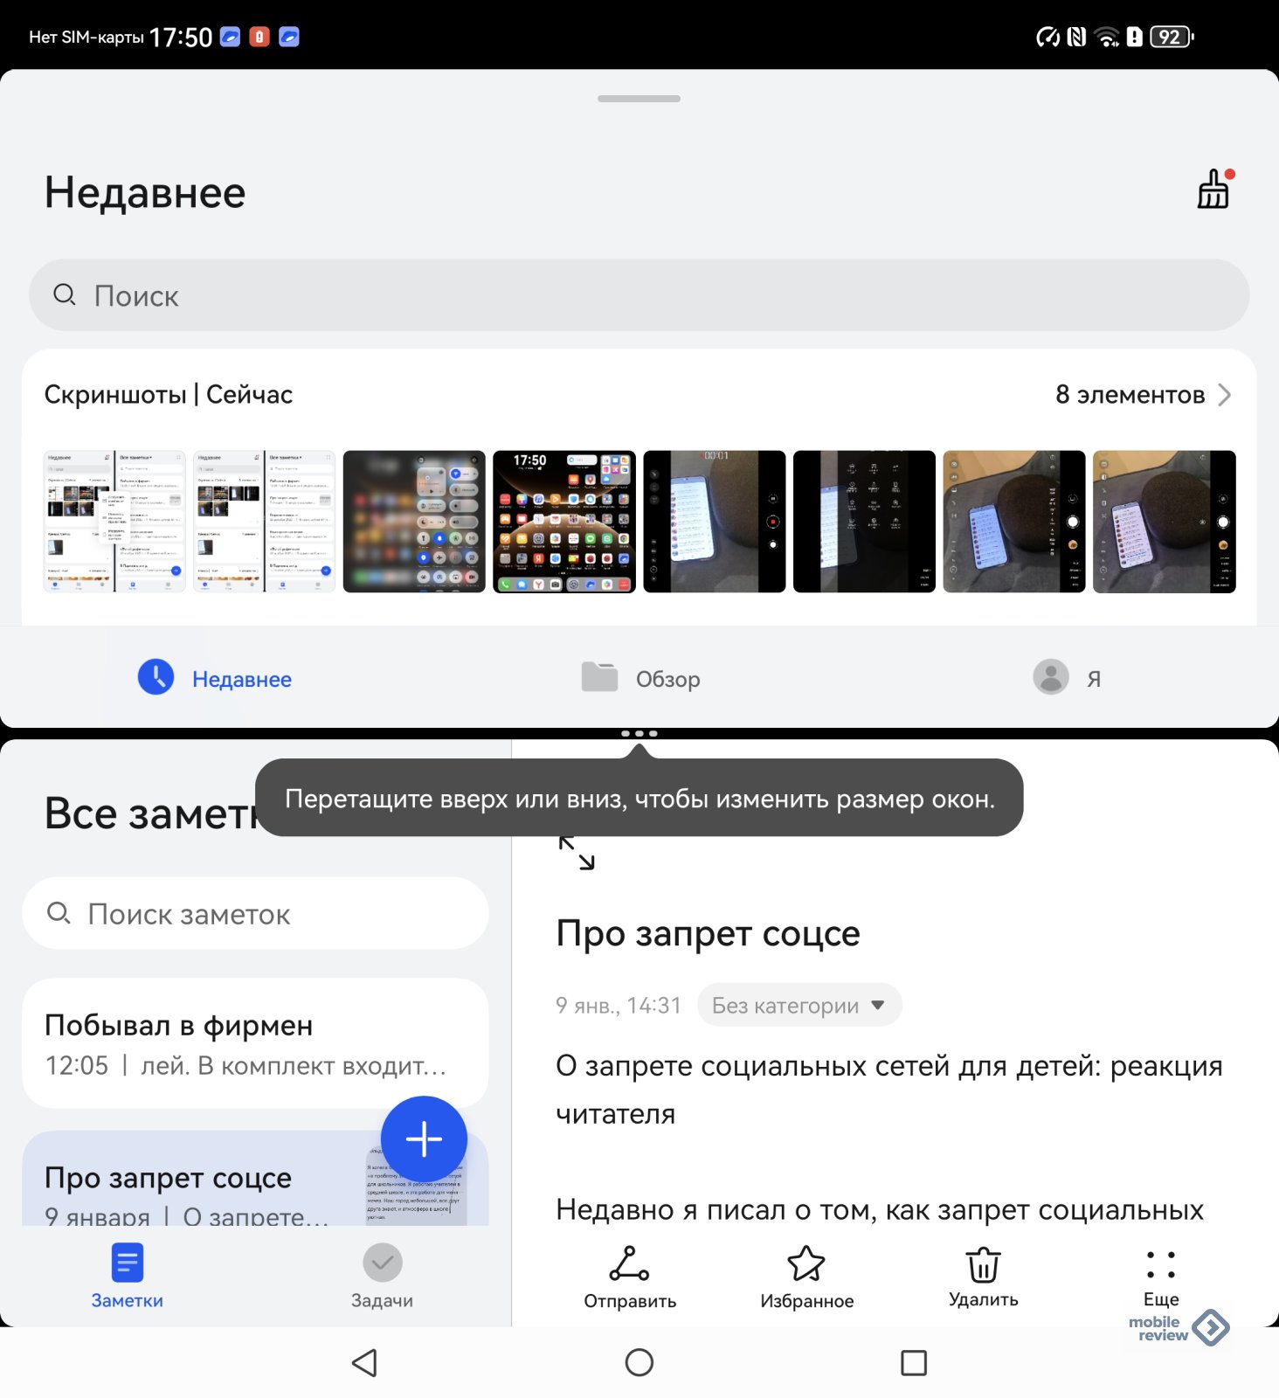Click the Поиск заметок search field
The width and height of the screenshot is (1279, 1398).
pyautogui.click(x=255, y=914)
